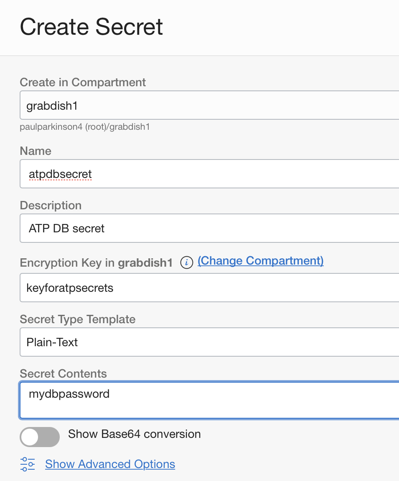
Task: Click the Change Compartment link
Action: [260, 261]
